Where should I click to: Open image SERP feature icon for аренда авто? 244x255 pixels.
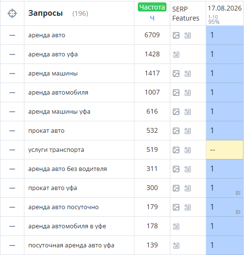coord(176,35)
